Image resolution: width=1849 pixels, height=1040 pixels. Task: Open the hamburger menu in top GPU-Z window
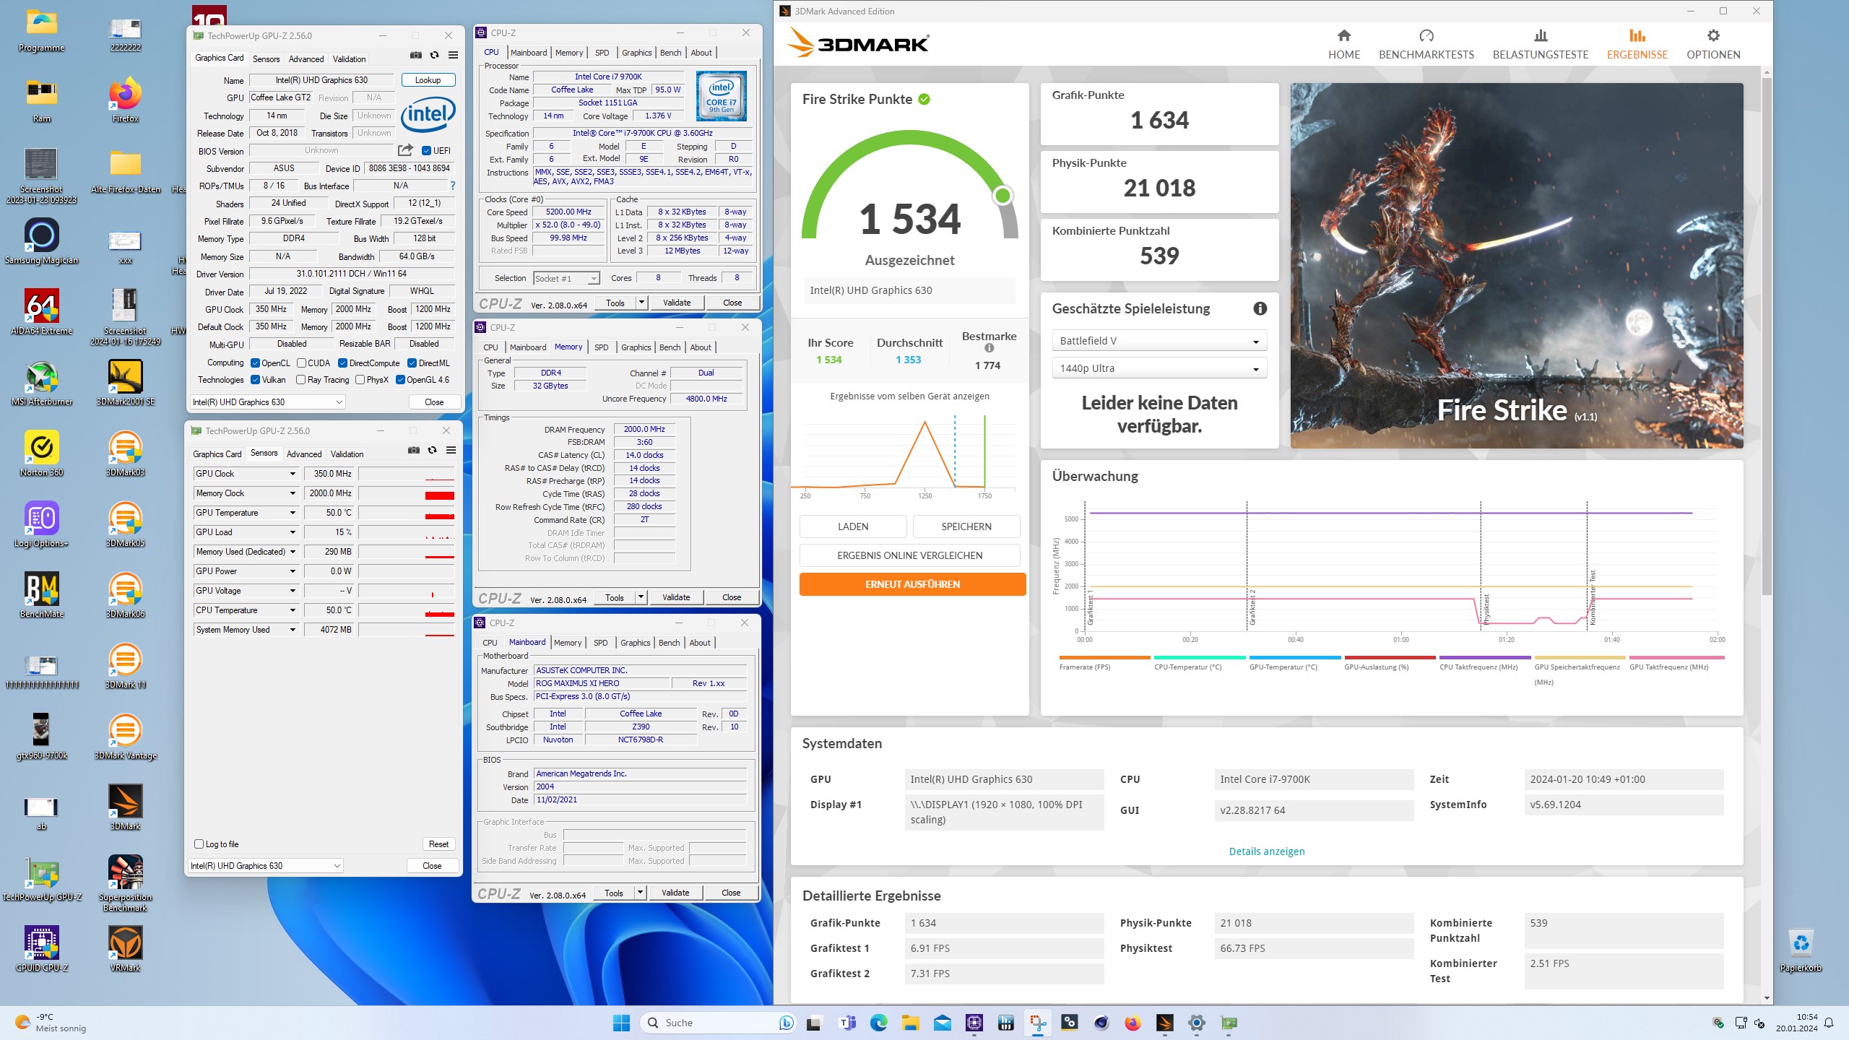(453, 55)
